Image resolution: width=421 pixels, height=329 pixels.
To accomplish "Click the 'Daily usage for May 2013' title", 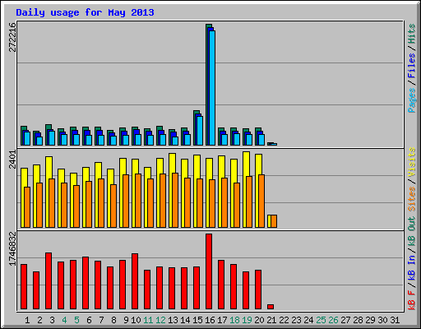I will coord(85,12).
